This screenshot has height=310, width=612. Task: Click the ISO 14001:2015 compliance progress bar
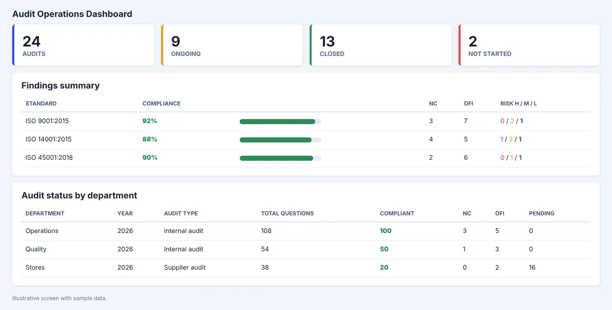[x=280, y=140]
